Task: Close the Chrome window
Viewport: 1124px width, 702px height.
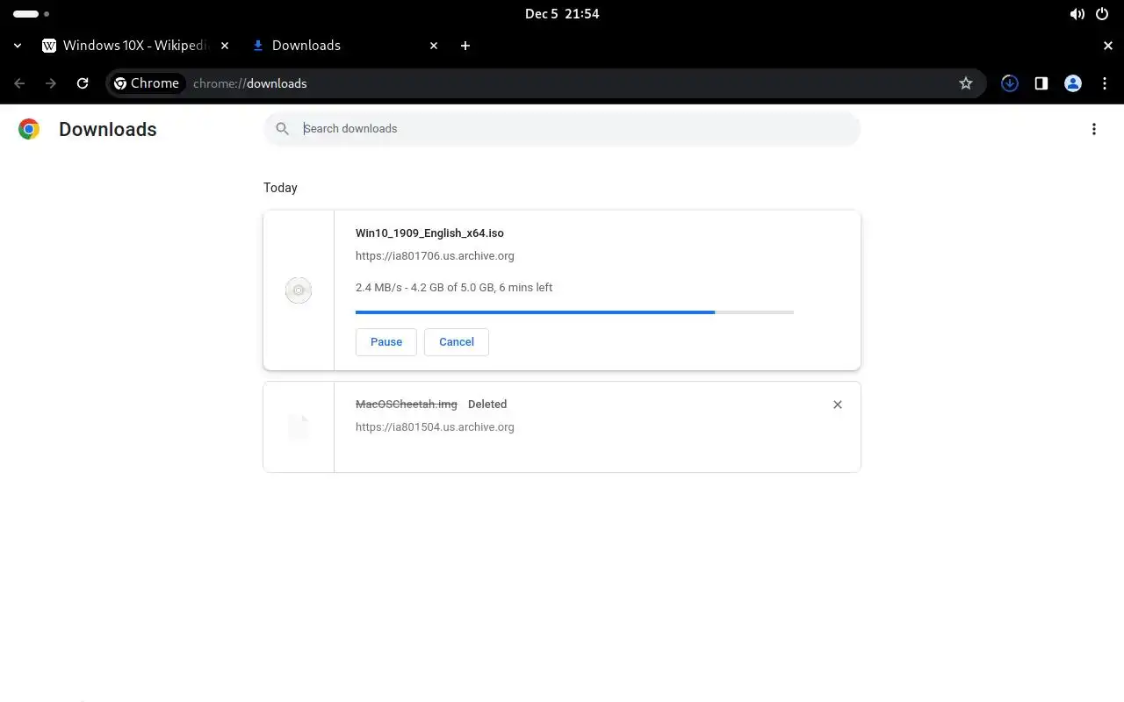Action: [1108, 46]
